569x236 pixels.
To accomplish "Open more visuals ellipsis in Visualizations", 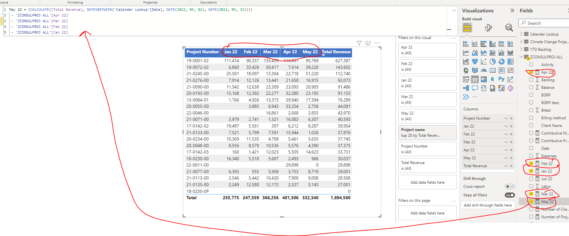I will pos(475,97).
